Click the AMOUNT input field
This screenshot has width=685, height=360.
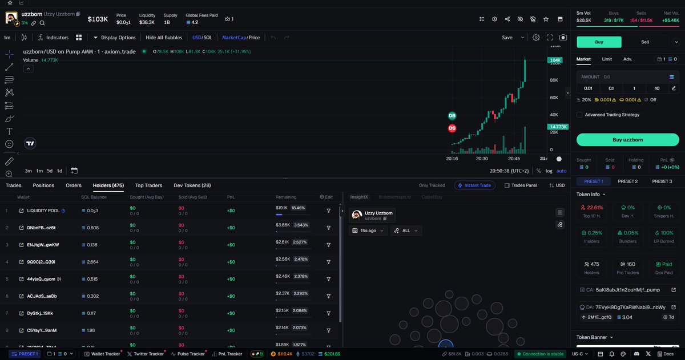pos(628,76)
